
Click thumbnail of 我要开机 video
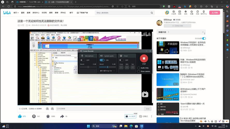[168, 65]
